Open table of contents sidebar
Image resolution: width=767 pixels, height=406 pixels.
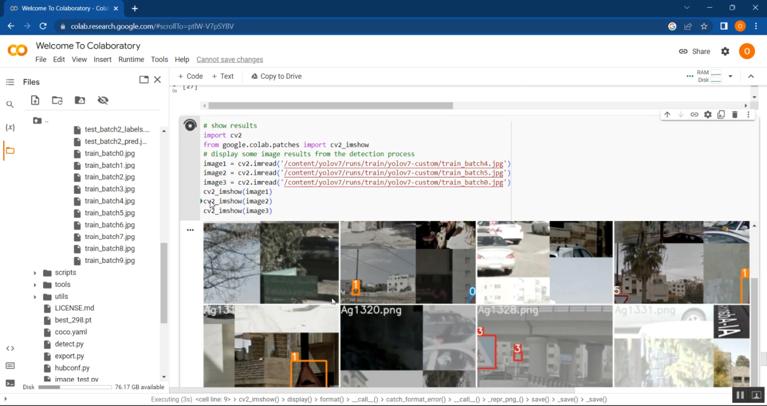pyautogui.click(x=10, y=82)
